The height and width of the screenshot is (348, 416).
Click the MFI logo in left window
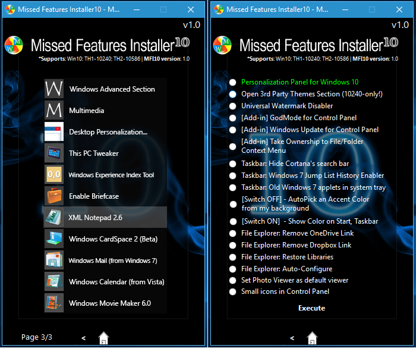[14, 45]
